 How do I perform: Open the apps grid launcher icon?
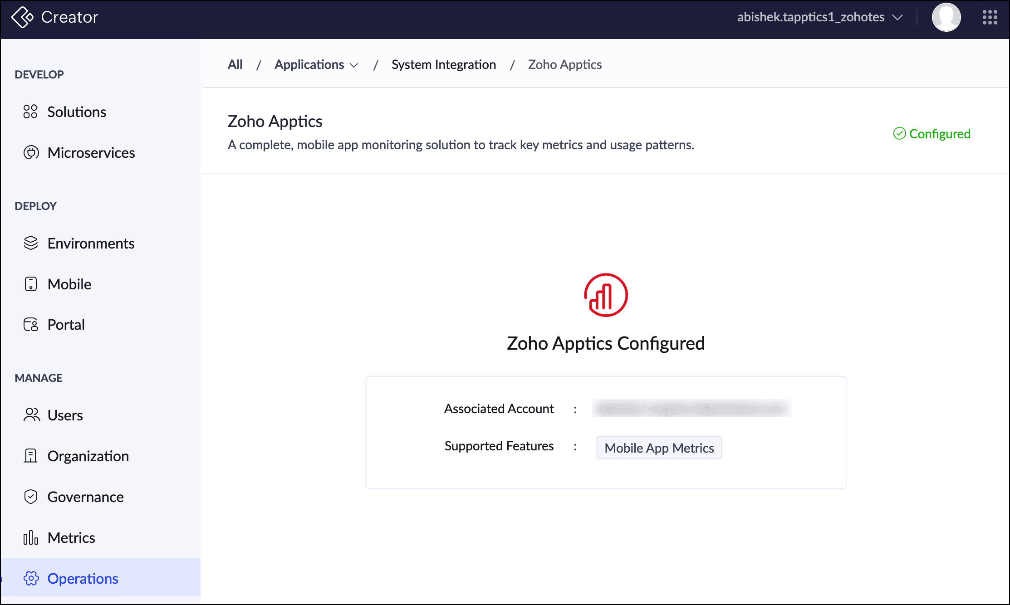[x=990, y=17]
